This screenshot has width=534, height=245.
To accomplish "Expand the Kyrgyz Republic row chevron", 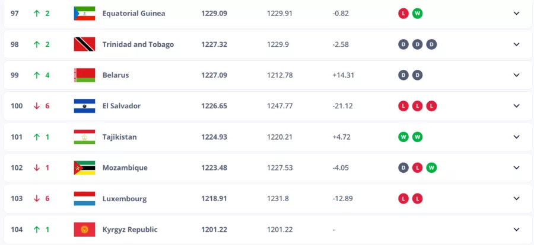I will point(516,230).
